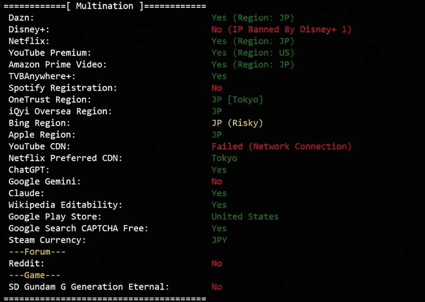Screen dimensions: 425x302
Task: Click the Netflix Region JP result
Action: (253, 41)
